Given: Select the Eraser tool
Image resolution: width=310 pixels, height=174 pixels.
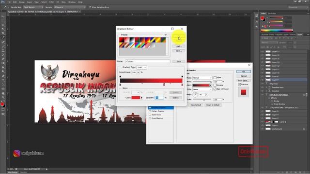Looking at the screenshot, I should coord(3,59).
